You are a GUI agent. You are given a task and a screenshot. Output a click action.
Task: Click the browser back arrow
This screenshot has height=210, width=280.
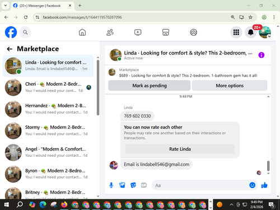pyautogui.click(x=6, y=17)
